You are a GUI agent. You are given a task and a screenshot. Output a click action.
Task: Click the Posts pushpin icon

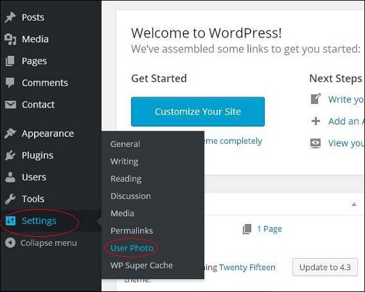[10, 18]
